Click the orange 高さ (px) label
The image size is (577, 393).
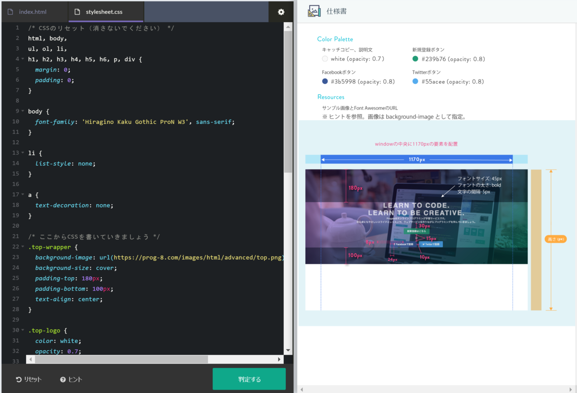[555, 239]
